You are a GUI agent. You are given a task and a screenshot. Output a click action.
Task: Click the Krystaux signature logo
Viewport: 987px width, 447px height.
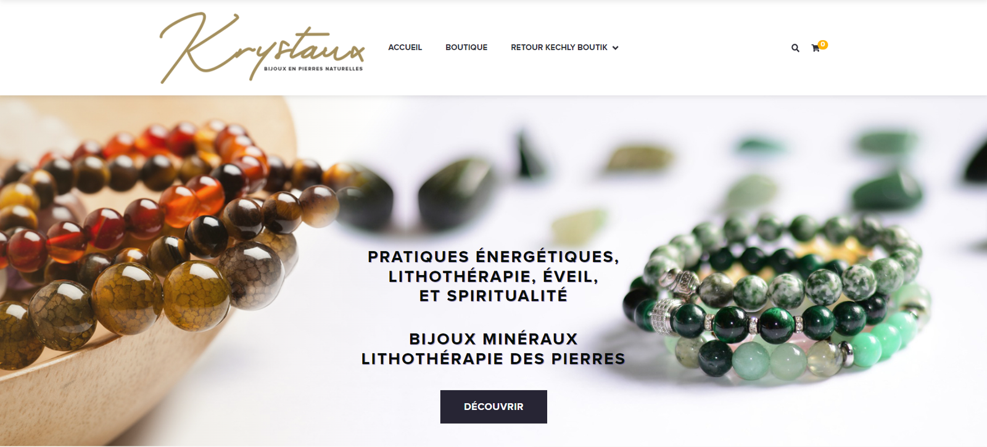[x=262, y=48]
